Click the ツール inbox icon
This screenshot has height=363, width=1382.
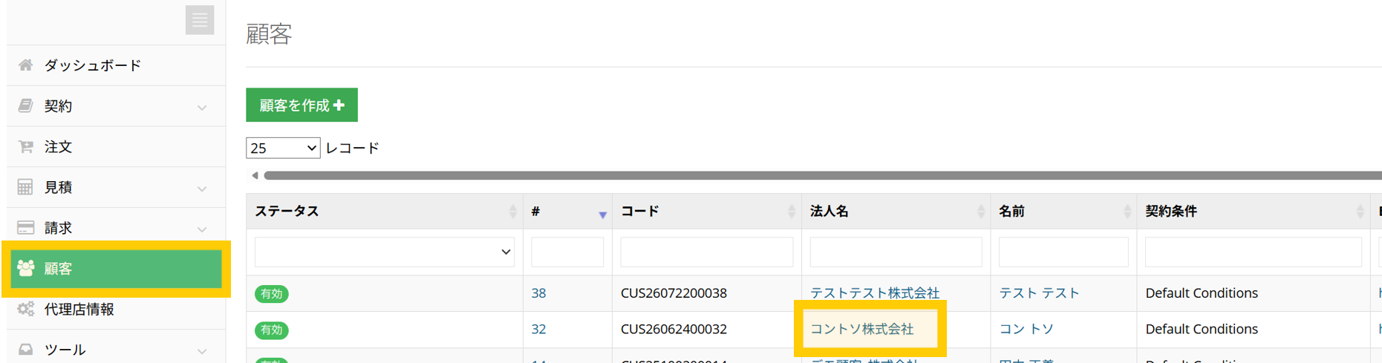26,349
